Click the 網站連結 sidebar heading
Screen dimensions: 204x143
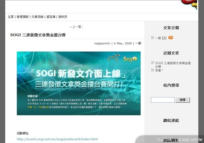coord(171,120)
